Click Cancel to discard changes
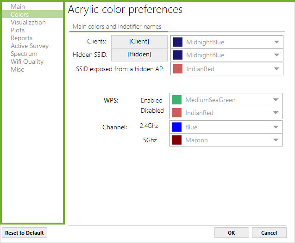The width and height of the screenshot is (295, 243). [269, 233]
